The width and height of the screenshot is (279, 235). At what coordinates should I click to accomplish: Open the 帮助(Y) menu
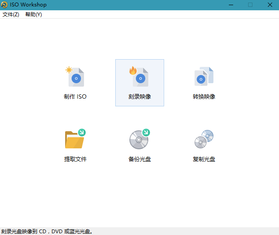coord(33,15)
